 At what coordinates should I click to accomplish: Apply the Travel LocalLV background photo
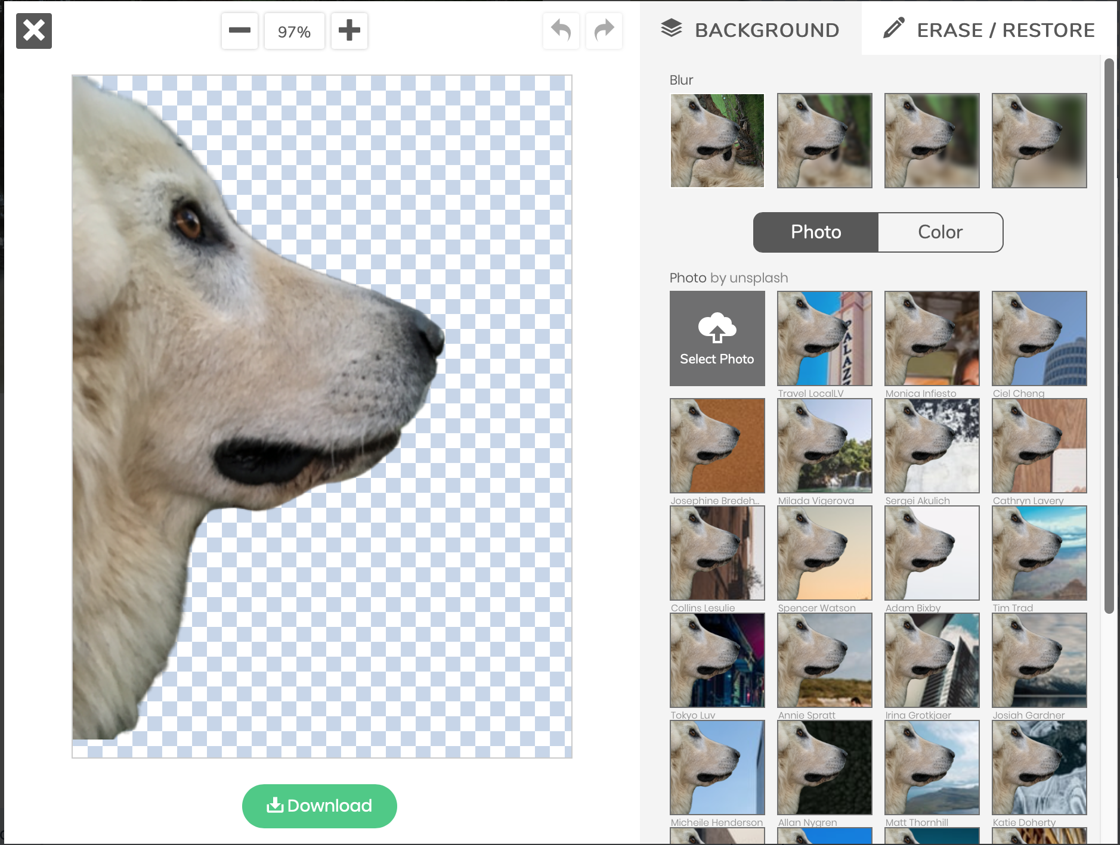[x=824, y=338]
